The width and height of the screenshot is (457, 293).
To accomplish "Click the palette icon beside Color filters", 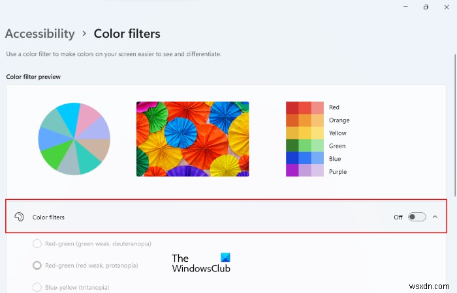I will pos(19,217).
